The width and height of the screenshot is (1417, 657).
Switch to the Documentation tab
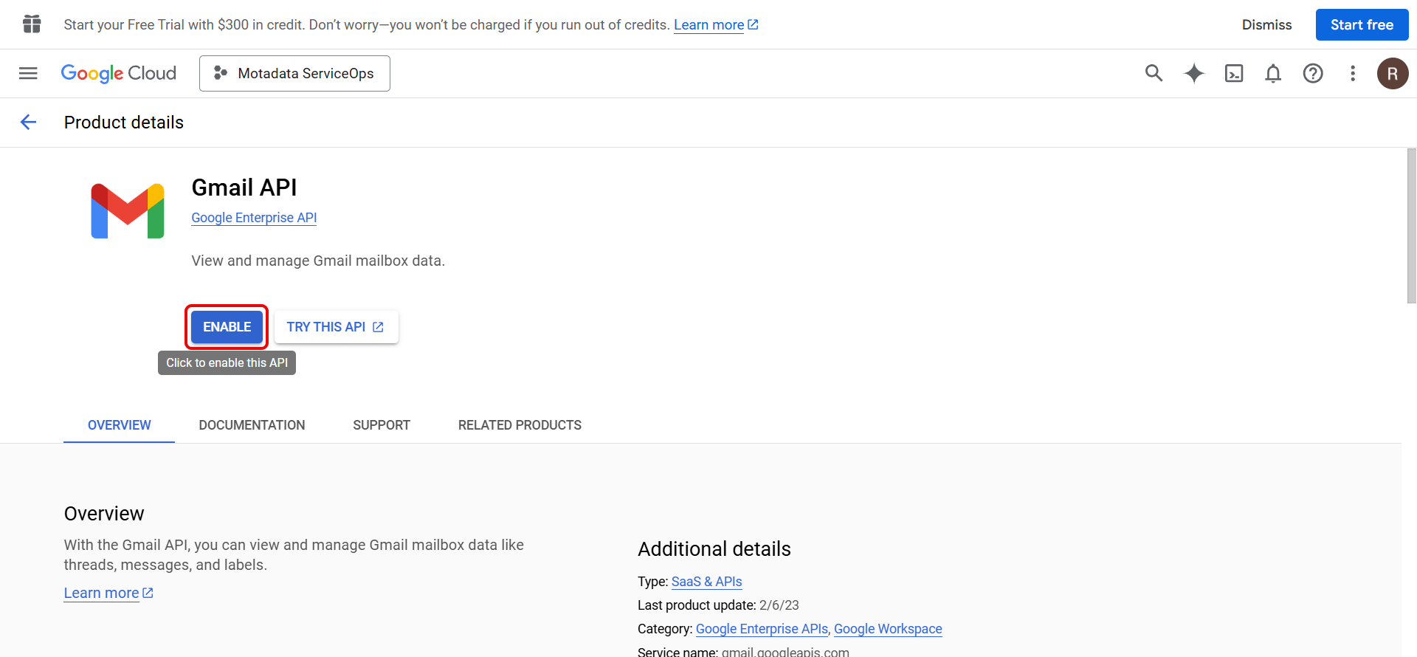252,425
